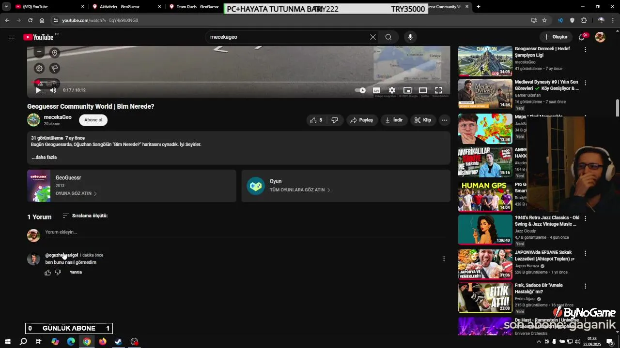
Task: Open Firefox from the taskbar
Action: 103,342
